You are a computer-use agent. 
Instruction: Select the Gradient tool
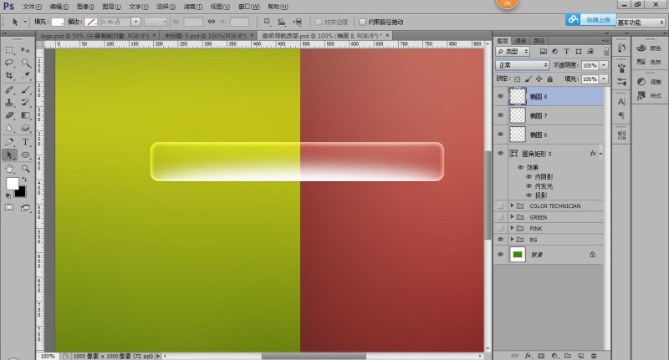coord(25,115)
